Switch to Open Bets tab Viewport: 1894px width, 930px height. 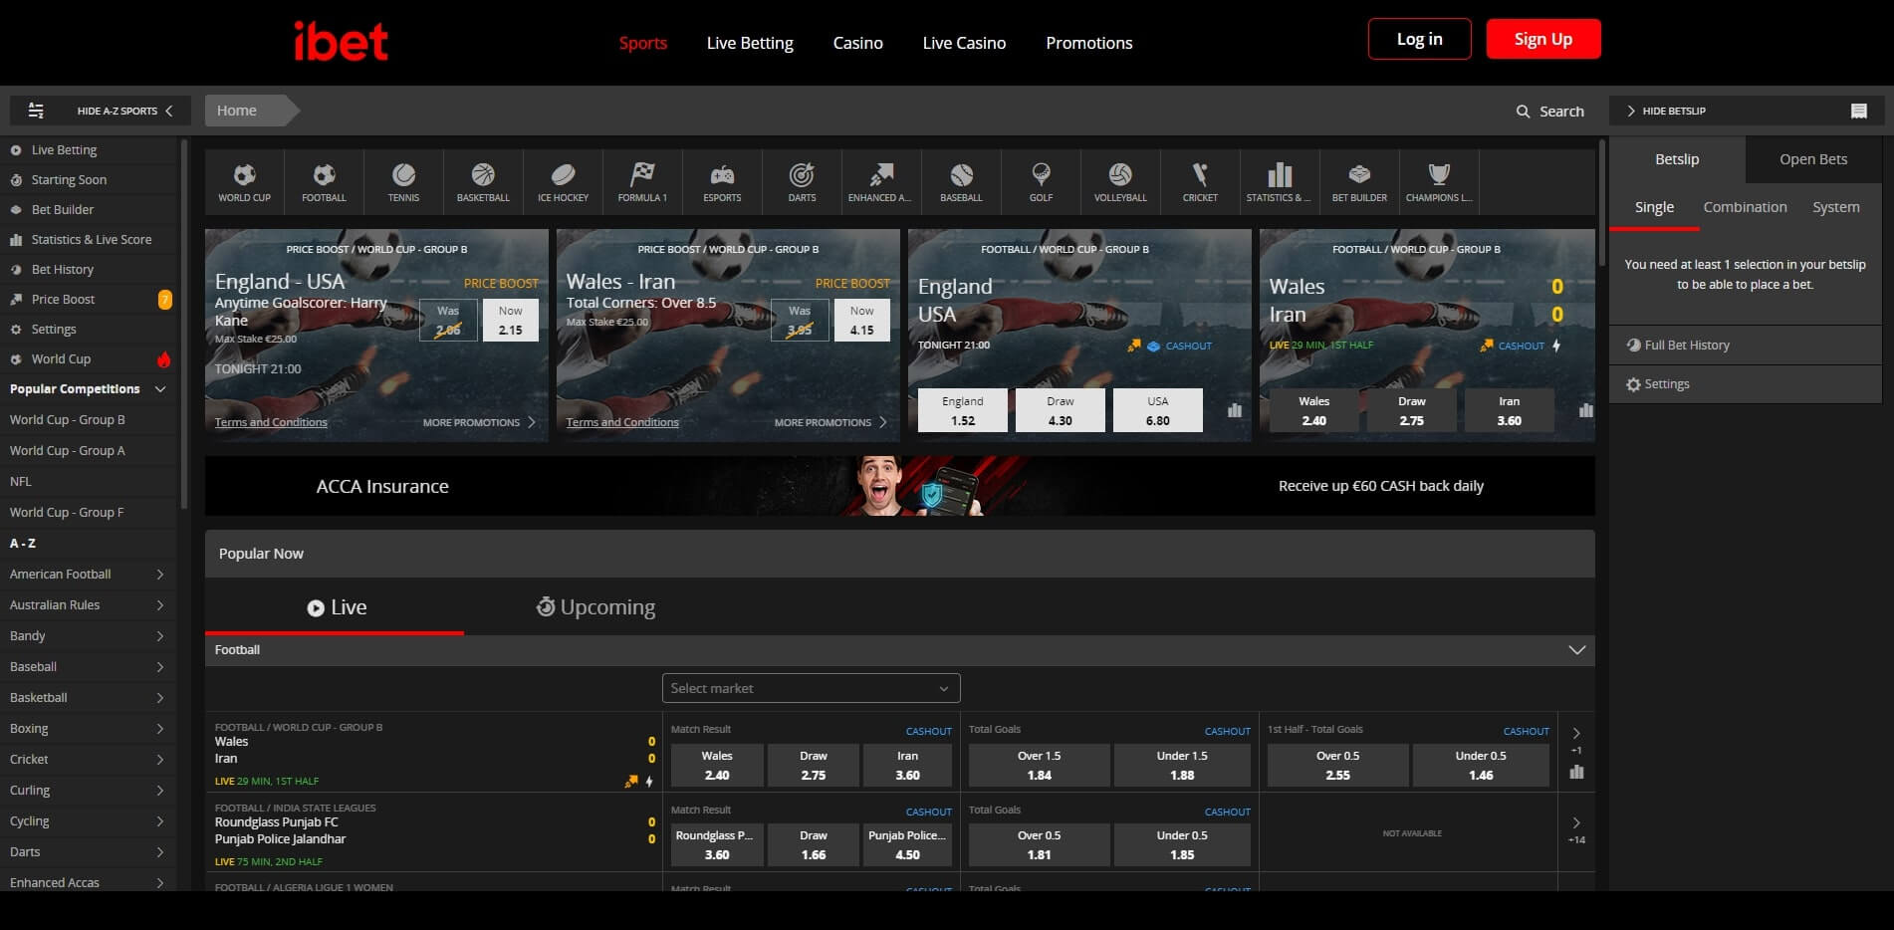(1812, 159)
